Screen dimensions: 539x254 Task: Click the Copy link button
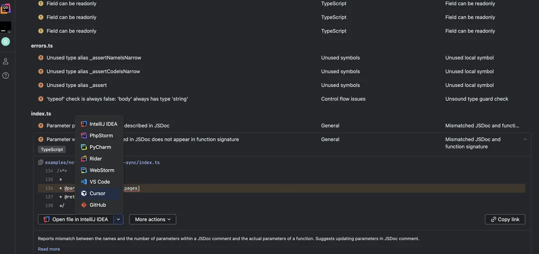click(505, 219)
